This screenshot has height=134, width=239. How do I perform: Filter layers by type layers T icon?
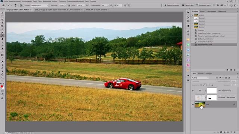point(223,78)
